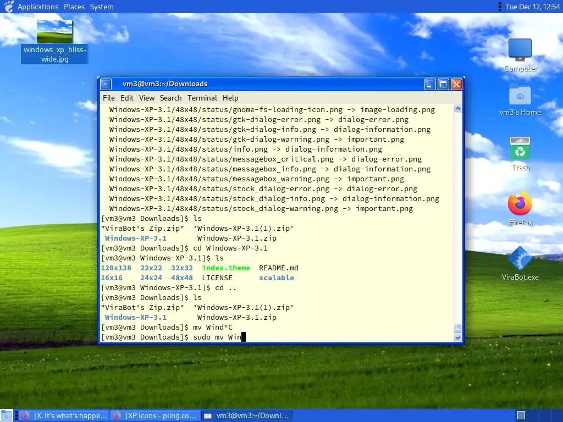Viewport: 563px width, 422px height.
Task: Click the clock showing Tue Dec 12
Action: pos(532,7)
